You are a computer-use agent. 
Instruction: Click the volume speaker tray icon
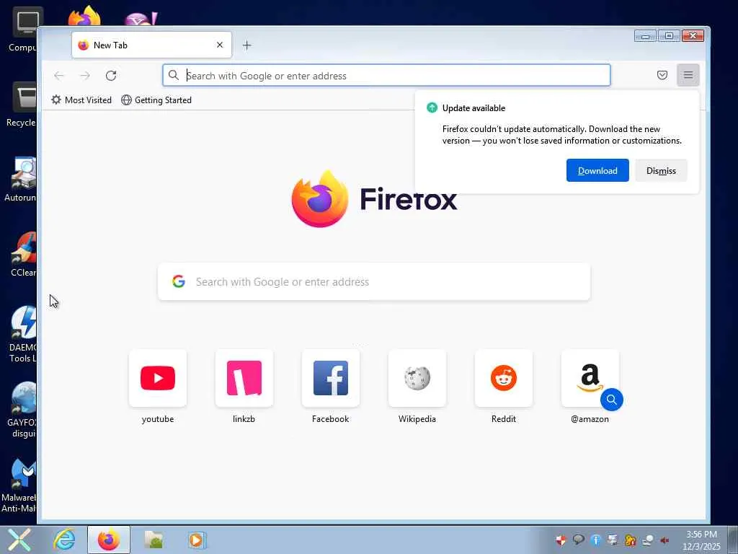click(x=665, y=540)
